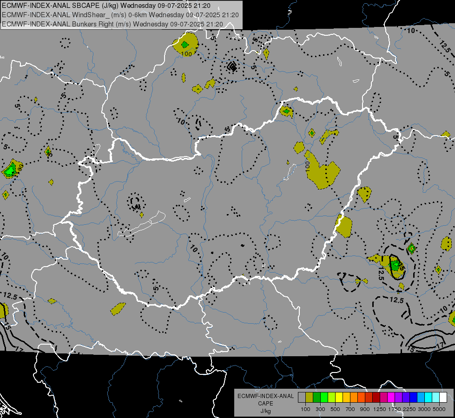Click the J/kg unit label in the legend
This screenshot has height=418, width=455.
coord(265,411)
